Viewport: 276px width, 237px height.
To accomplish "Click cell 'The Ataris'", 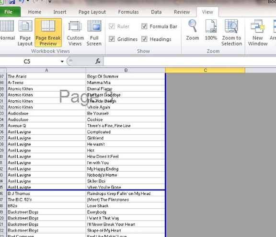I will pyautogui.click(x=46, y=76).
